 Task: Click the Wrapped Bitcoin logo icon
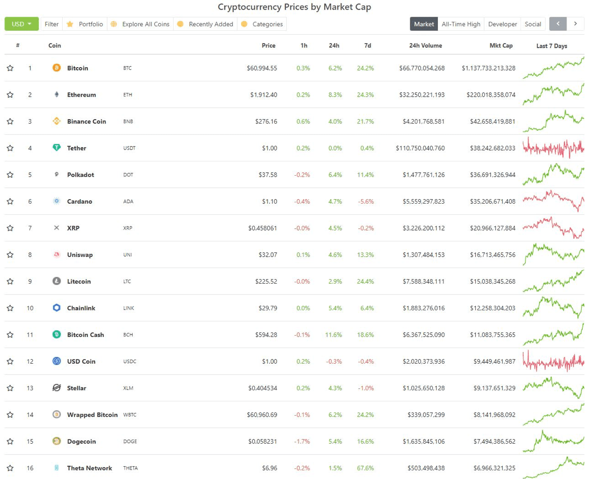57,415
